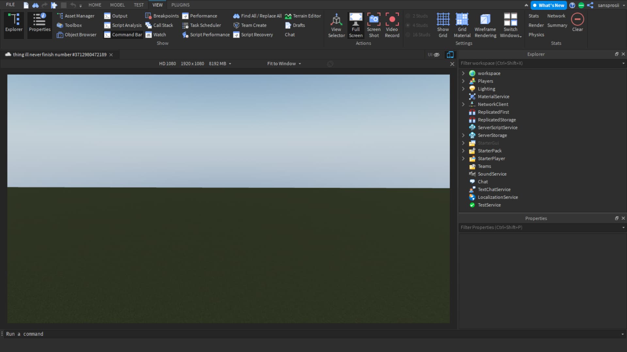Start a Video Record

pyautogui.click(x=392, y=25)
